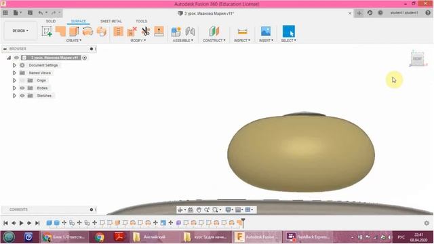The image size is (434, 244).
Task: Open the MODIFY dropdown menu
Action: [138, 41]
